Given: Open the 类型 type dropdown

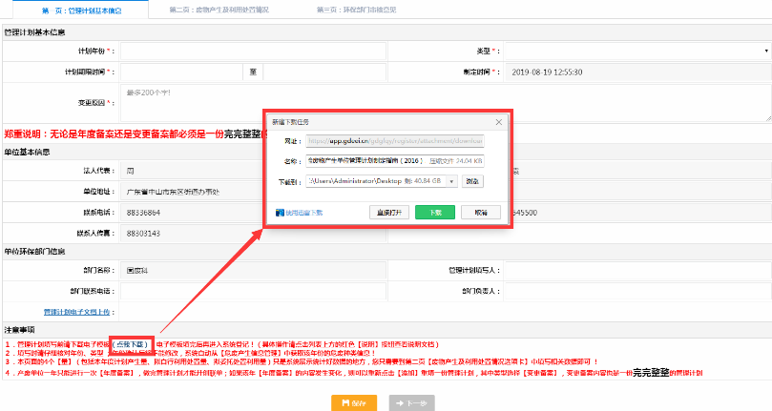Looking at the screenshot, I should click(x=637, y=51).
